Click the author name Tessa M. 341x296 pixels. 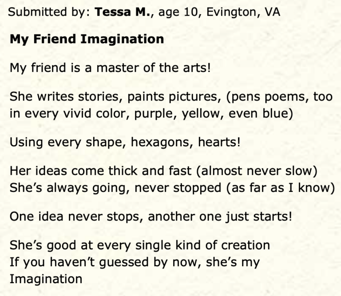[x=123, y=12]
